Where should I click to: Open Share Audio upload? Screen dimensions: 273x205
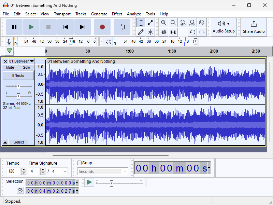click(x=254, y=27)
